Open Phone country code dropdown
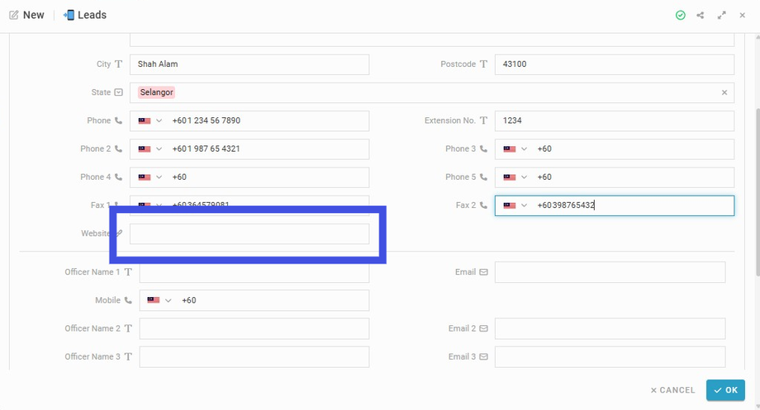 (x=150, y=120)
